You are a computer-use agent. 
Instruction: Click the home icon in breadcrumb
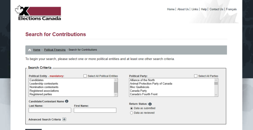pyautogui.click(x=30, y=50)
